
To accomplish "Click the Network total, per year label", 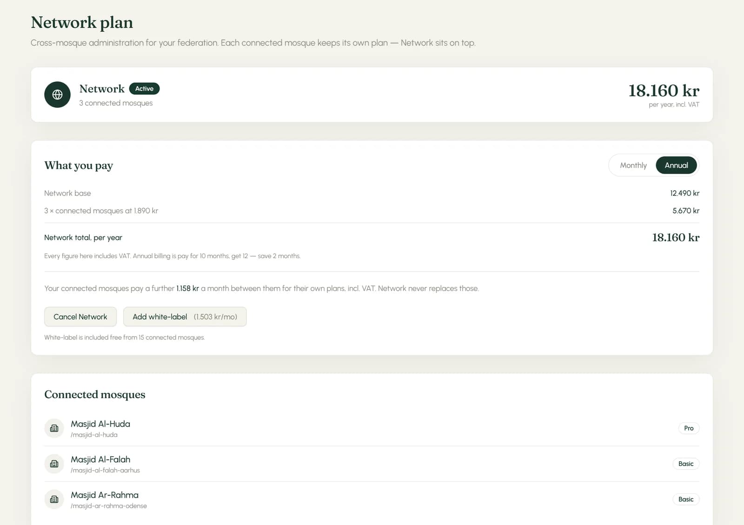I will point(83,238).
